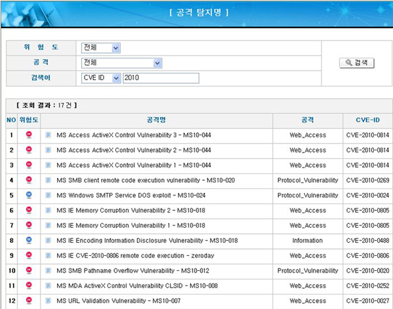Open MS Access ActiveX Control Vulnerability 2 entry
The height and width of the screenshot is (309, 393).
[x=134, y=150]
